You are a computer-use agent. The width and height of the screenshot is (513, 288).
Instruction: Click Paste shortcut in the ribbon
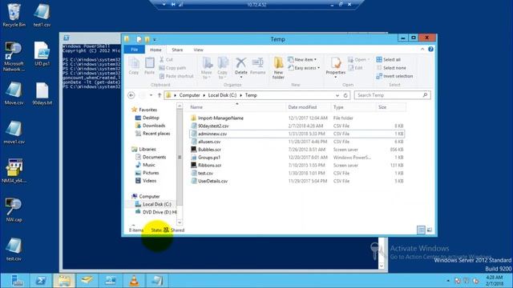176,76
